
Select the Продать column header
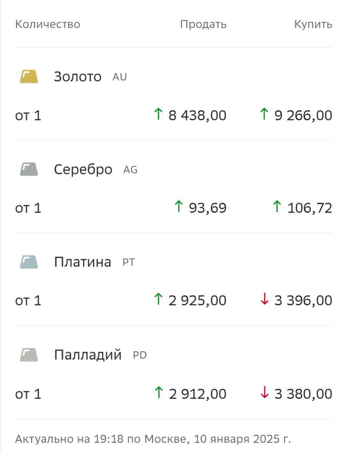point(203,24)
